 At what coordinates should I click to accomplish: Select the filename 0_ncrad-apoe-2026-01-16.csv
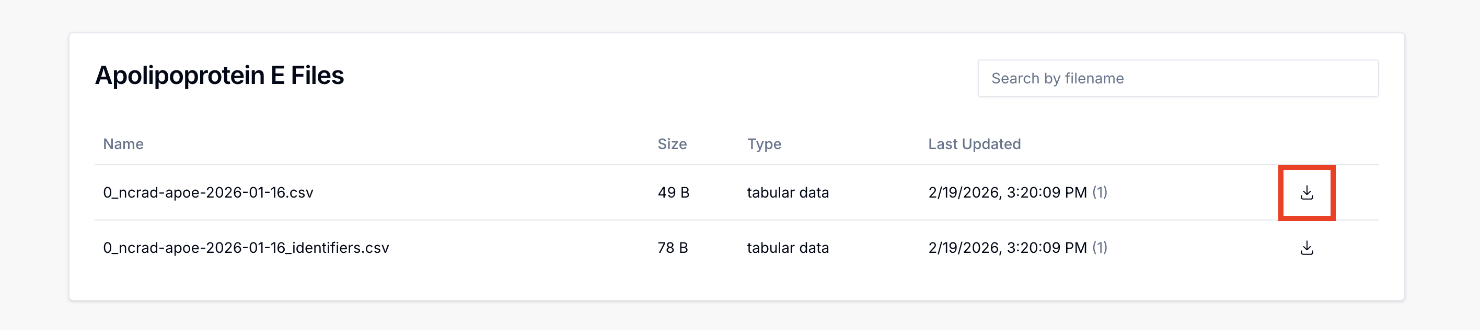point(209,193)
